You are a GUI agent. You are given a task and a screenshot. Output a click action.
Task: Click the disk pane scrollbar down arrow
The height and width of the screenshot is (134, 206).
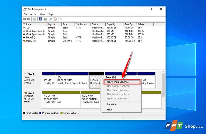[x=164, y=110]
